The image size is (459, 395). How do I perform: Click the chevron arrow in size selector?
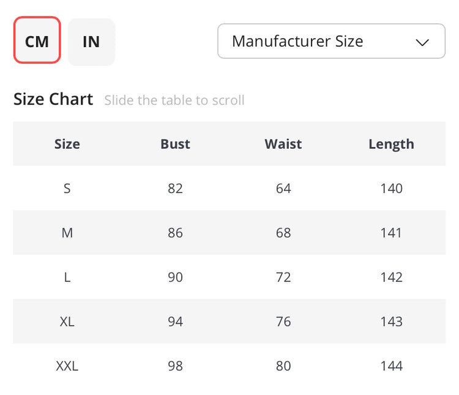422,42
